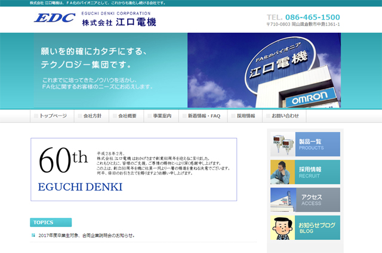Click the blue bullet icon beside topic
The width and height of the screenshot is (382, 253).
coord(33,235)
